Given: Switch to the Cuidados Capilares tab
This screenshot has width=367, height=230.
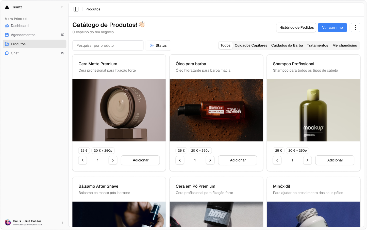Looking at the screenshot, I should (251, 45).
